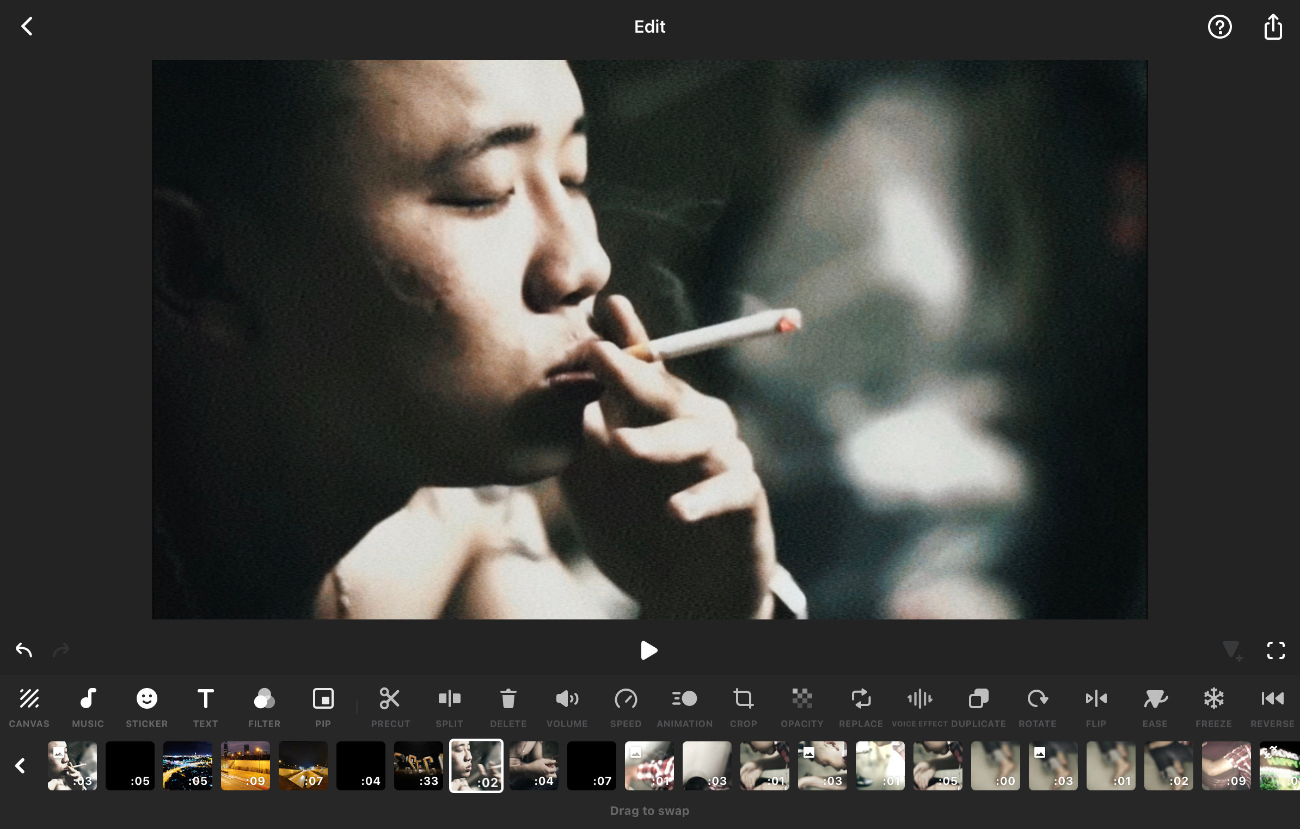This screenshot has height=829, width=1300.
Task: Delete the selected clip
Action: coord(508,708)
